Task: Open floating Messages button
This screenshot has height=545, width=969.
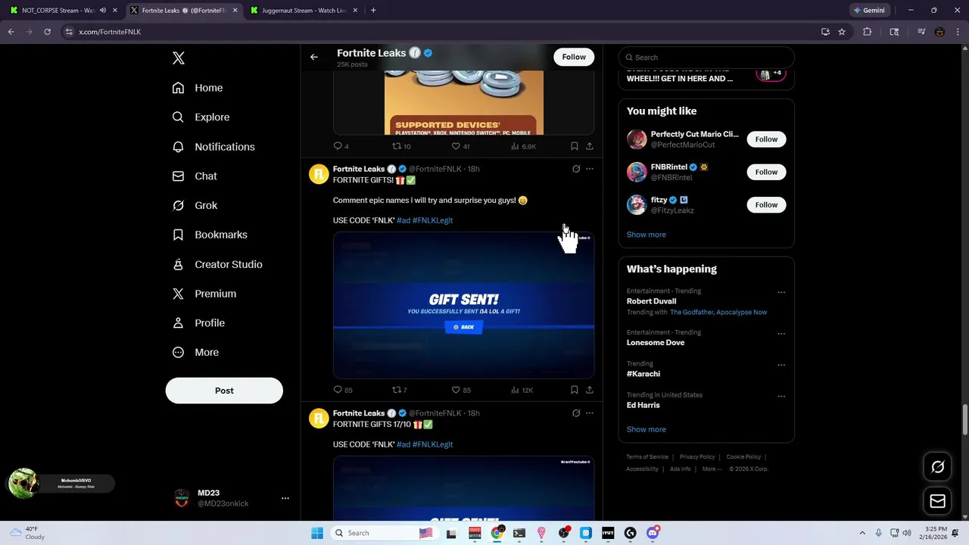Action: click(937, 501)
